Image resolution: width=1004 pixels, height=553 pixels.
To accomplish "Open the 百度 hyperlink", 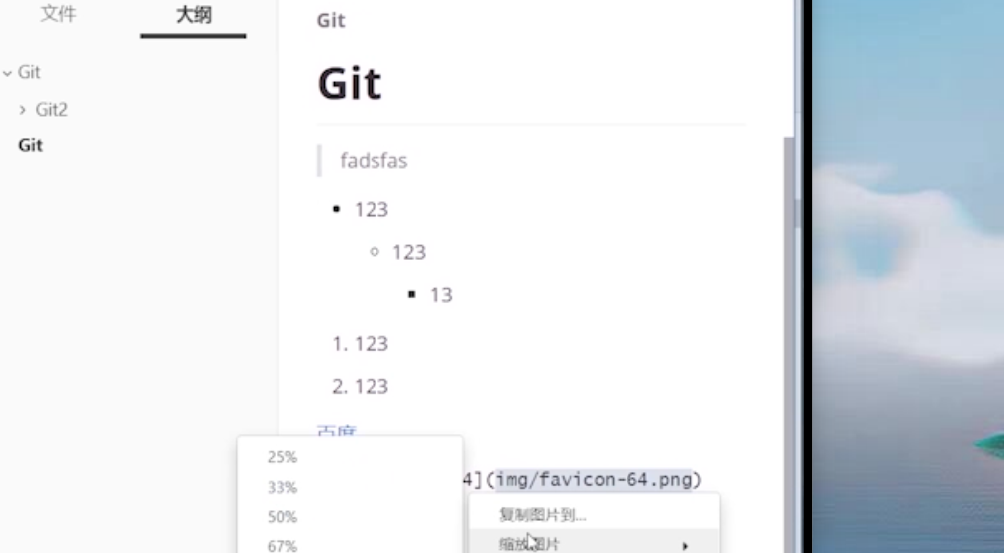I will 336,431.
